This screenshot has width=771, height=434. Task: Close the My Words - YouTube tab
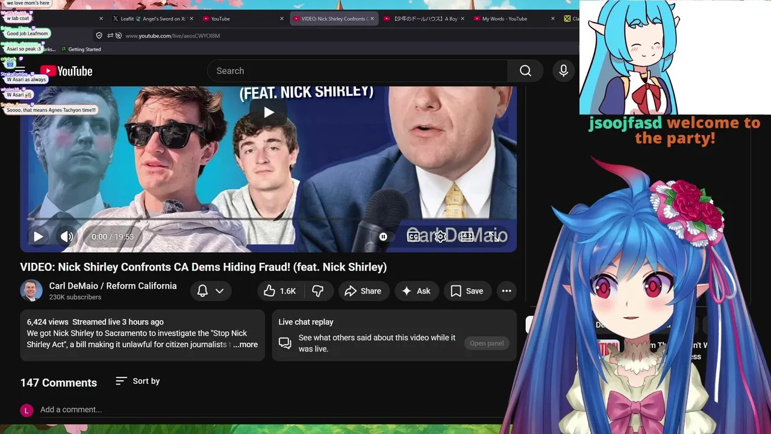click(553, 19)
